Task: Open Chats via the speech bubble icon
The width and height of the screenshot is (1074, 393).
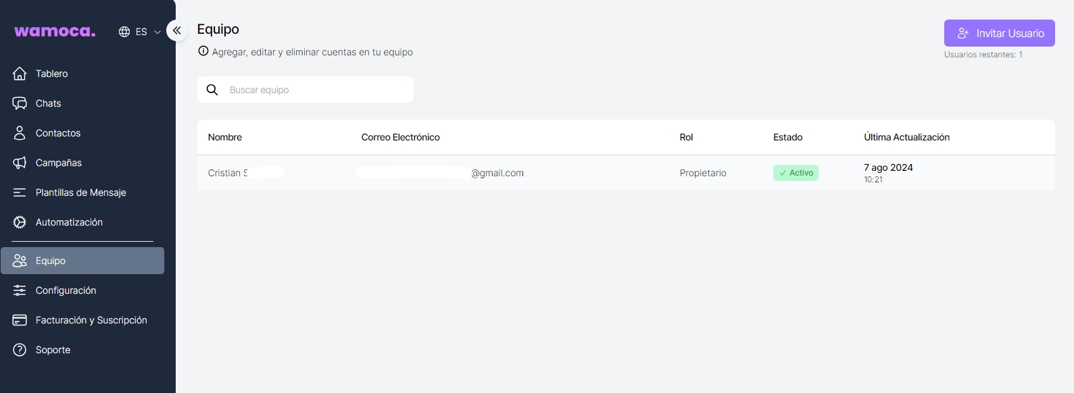Action: point(20,103)
